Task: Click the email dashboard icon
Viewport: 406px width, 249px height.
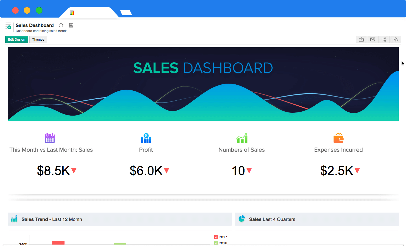Action: [x=372, y=40]
